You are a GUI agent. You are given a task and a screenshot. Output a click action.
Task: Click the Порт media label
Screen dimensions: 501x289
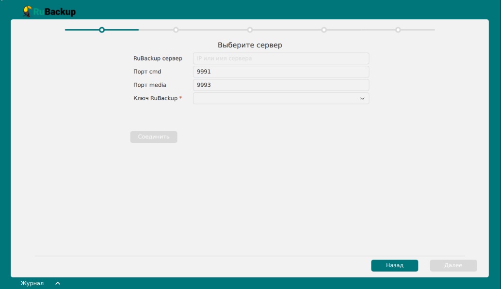point(150,85)
